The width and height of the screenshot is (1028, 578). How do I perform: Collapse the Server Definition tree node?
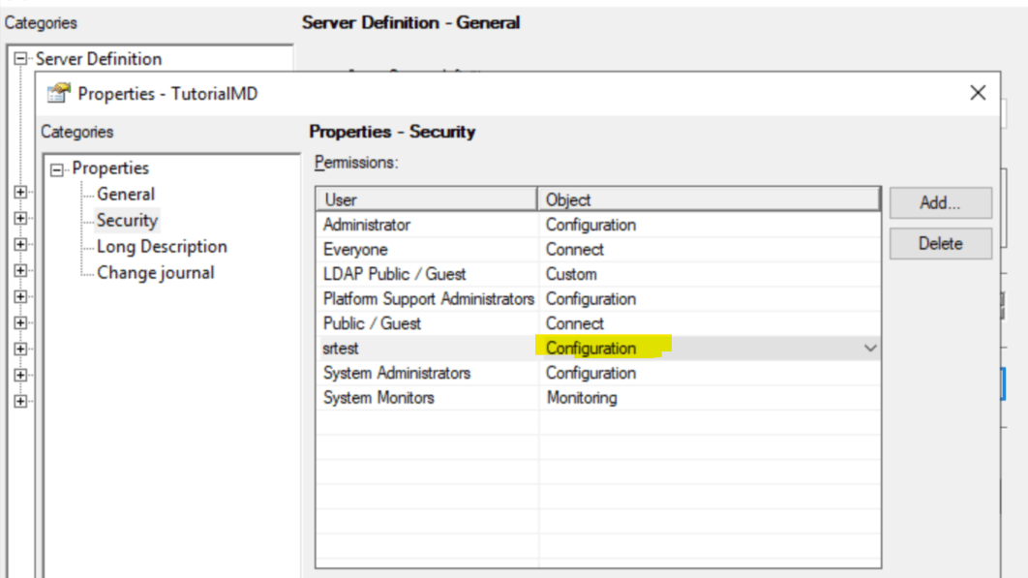tap(20, 59)
